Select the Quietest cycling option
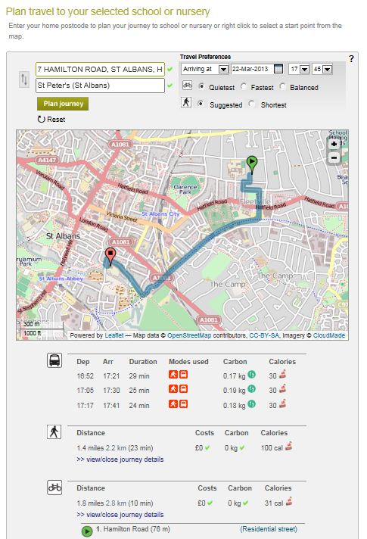 click(x=201, y=86)
